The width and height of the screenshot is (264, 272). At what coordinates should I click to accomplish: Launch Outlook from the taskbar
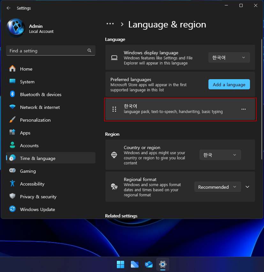(149, 265)
